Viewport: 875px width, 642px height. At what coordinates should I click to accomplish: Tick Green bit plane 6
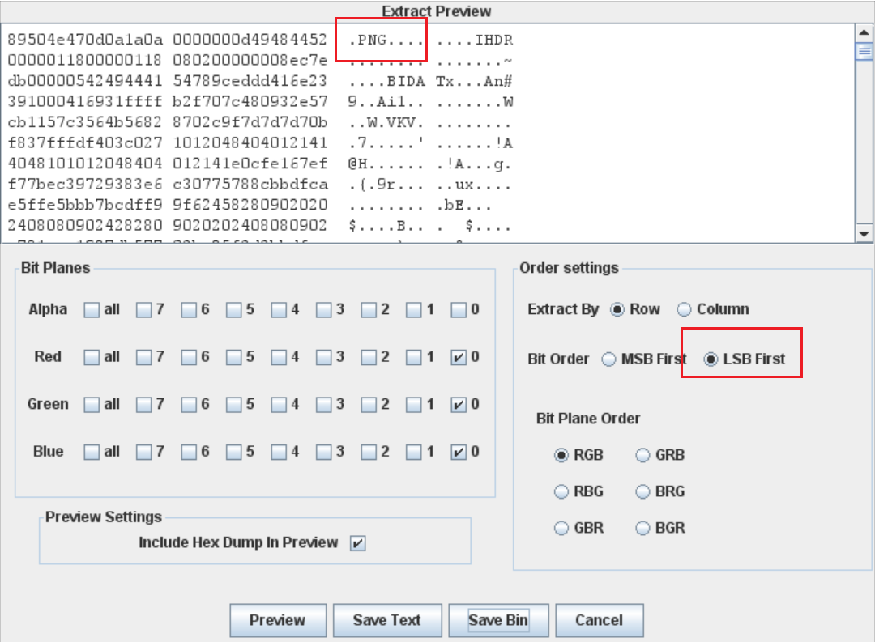click(189, 405)
